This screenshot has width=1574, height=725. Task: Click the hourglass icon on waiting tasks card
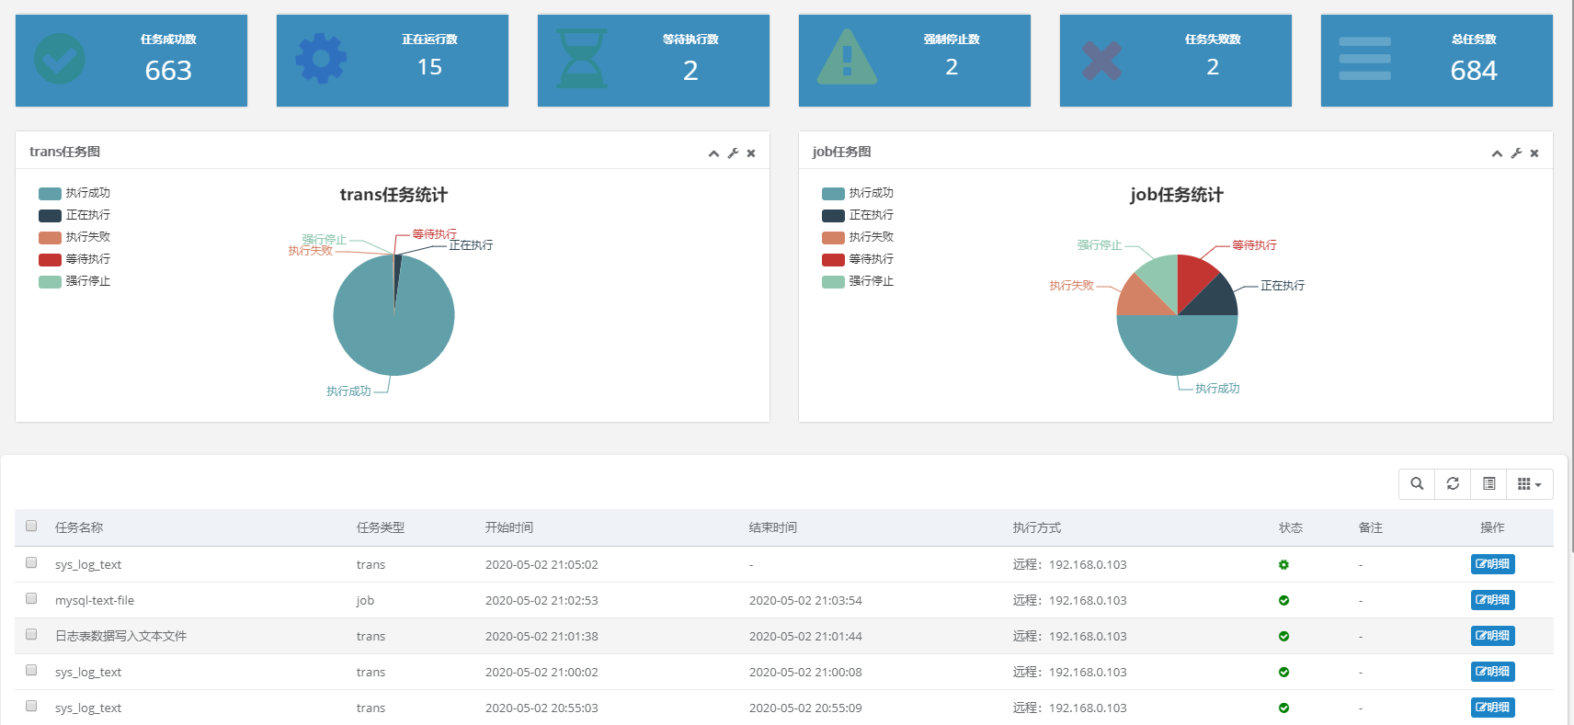pos(582,59)
